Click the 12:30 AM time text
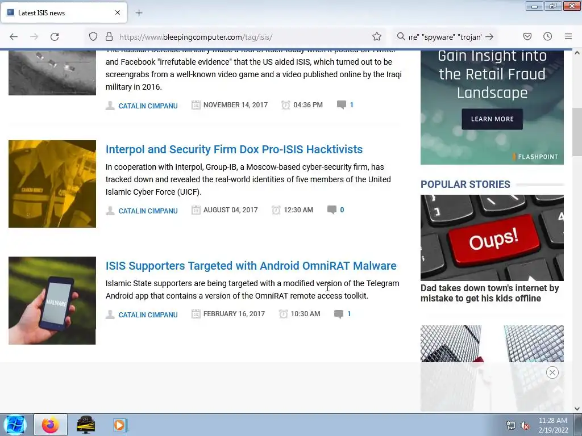582x436 pixels. pyautogui.click(x=298, y=210)
